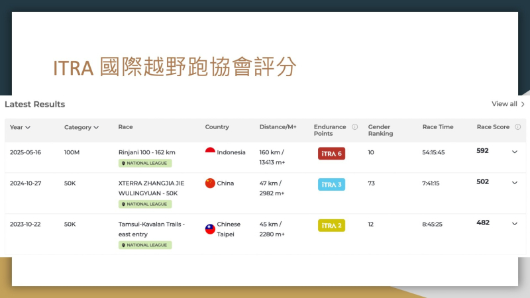Click the Chinese Taipei flag icon
The height and width of the screenshot is (298, 530).
point(210,228)
